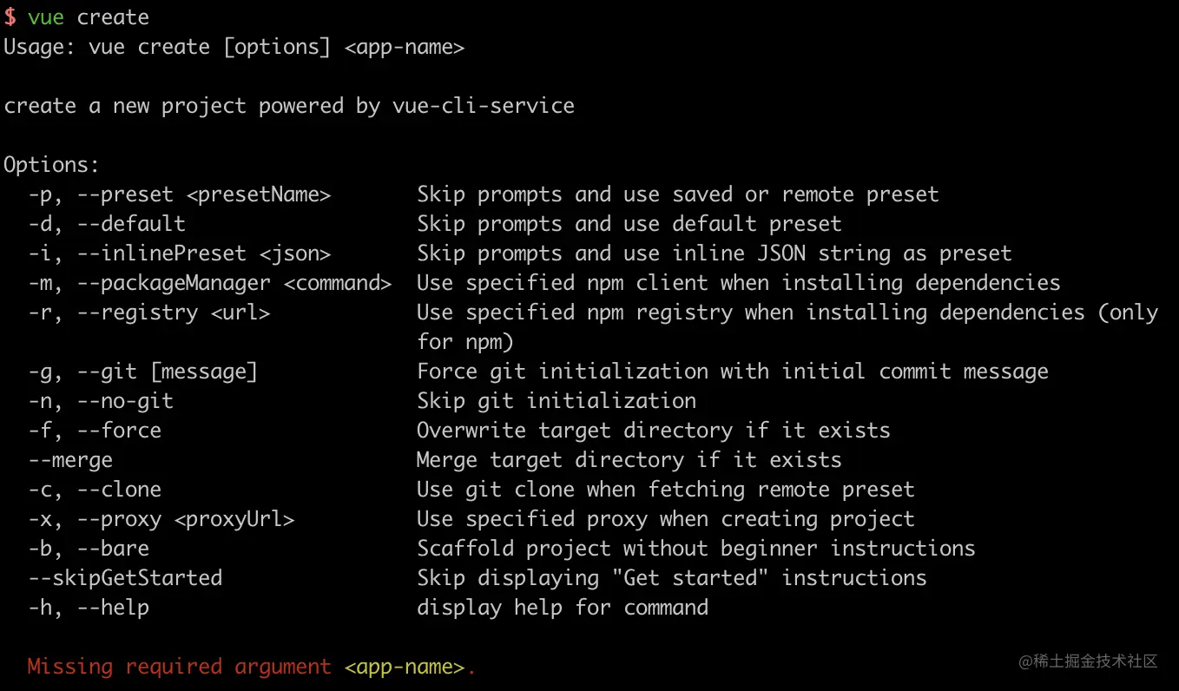Click the '-f, --force' option

point(95,431)
